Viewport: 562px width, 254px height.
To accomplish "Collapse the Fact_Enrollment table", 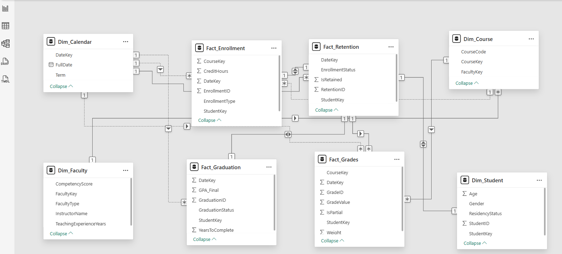I will pyautogui.click(x=210, y=120).
